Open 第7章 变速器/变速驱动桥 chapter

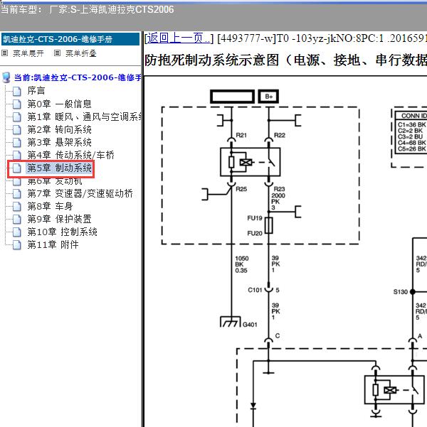(x=80, y=194)
